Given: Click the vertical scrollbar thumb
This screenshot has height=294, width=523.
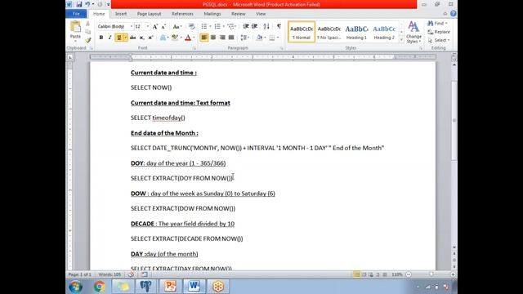Looking at the screenshot, I should [454, 120].
